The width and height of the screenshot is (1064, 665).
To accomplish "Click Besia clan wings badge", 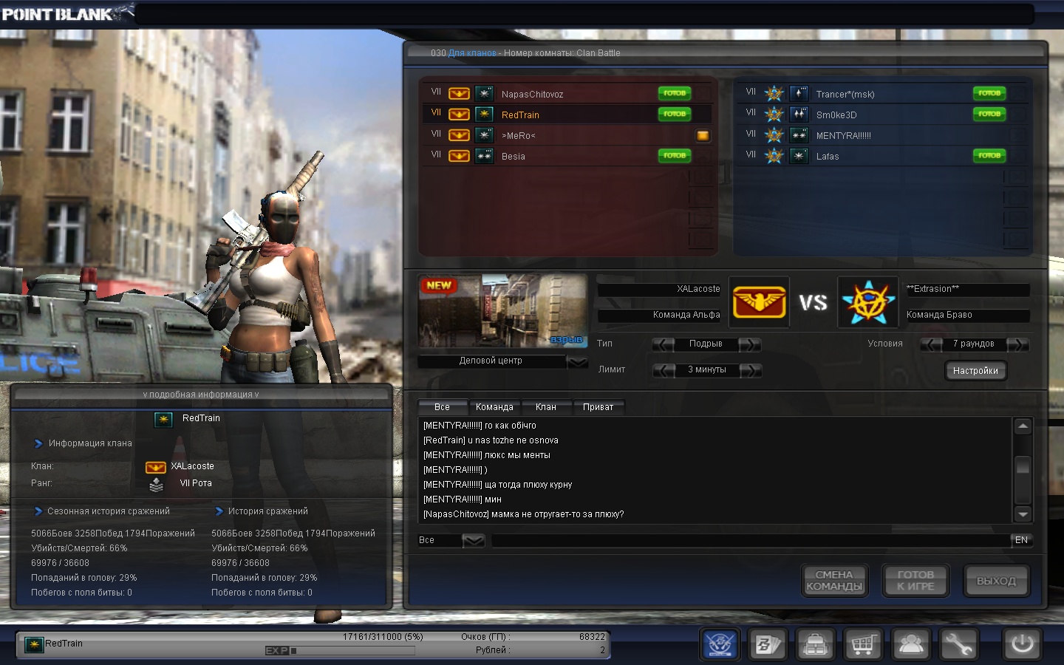I will click(x=459, y=156).
